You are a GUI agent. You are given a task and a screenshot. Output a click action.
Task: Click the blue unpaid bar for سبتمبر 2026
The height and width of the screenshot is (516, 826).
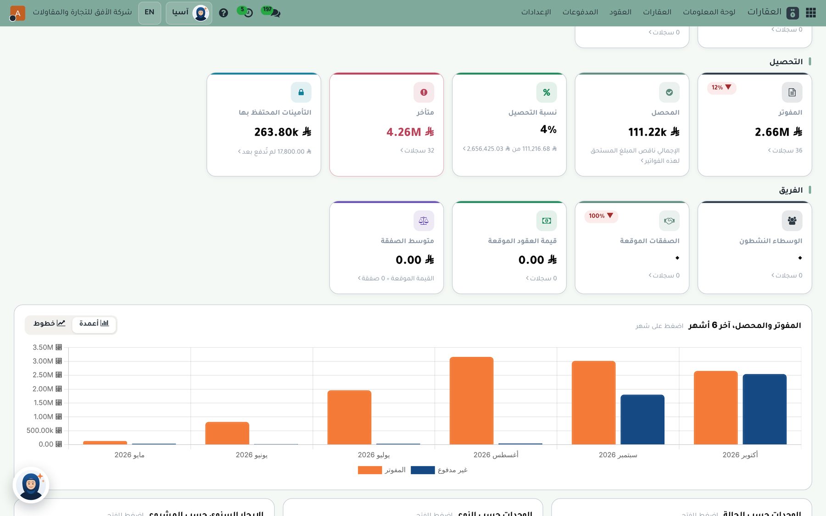point(642,420)
